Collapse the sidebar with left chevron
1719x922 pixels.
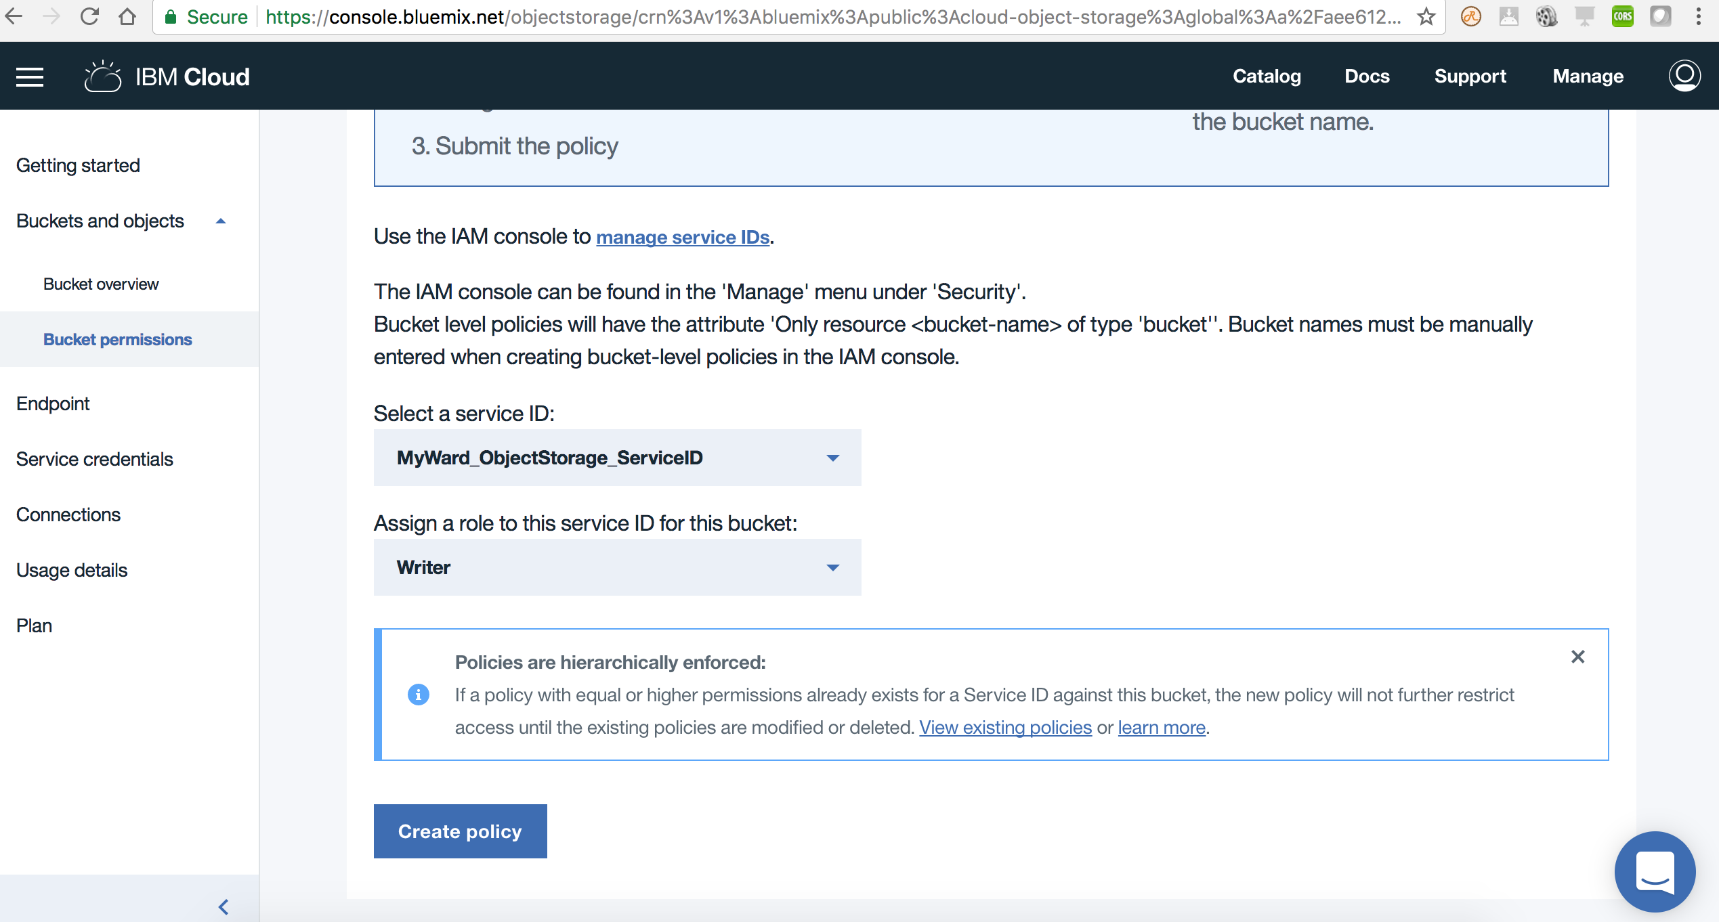coord(224,906)
